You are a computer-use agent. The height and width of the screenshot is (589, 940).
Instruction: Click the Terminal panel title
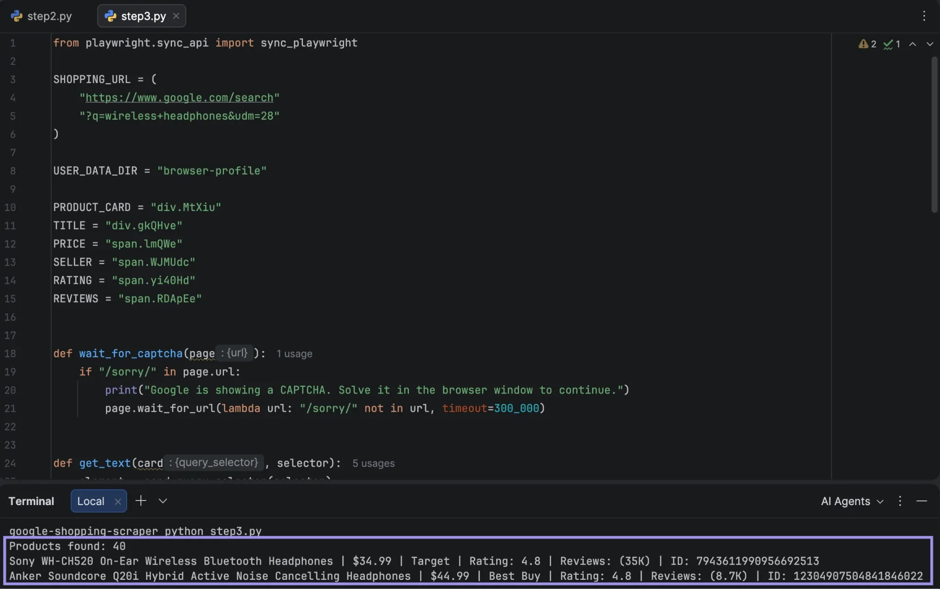31,501
